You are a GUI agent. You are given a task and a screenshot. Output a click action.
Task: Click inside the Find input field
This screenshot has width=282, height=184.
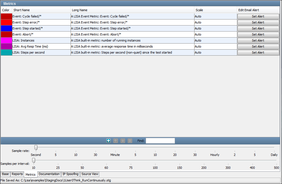(x=160, y=140)
